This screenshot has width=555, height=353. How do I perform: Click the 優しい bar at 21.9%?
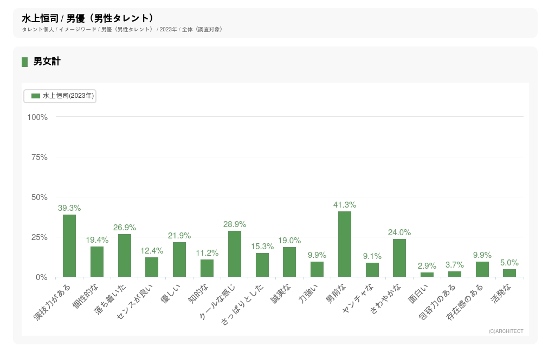point(179,259)
